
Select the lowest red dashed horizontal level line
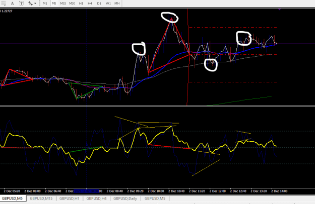233,82
